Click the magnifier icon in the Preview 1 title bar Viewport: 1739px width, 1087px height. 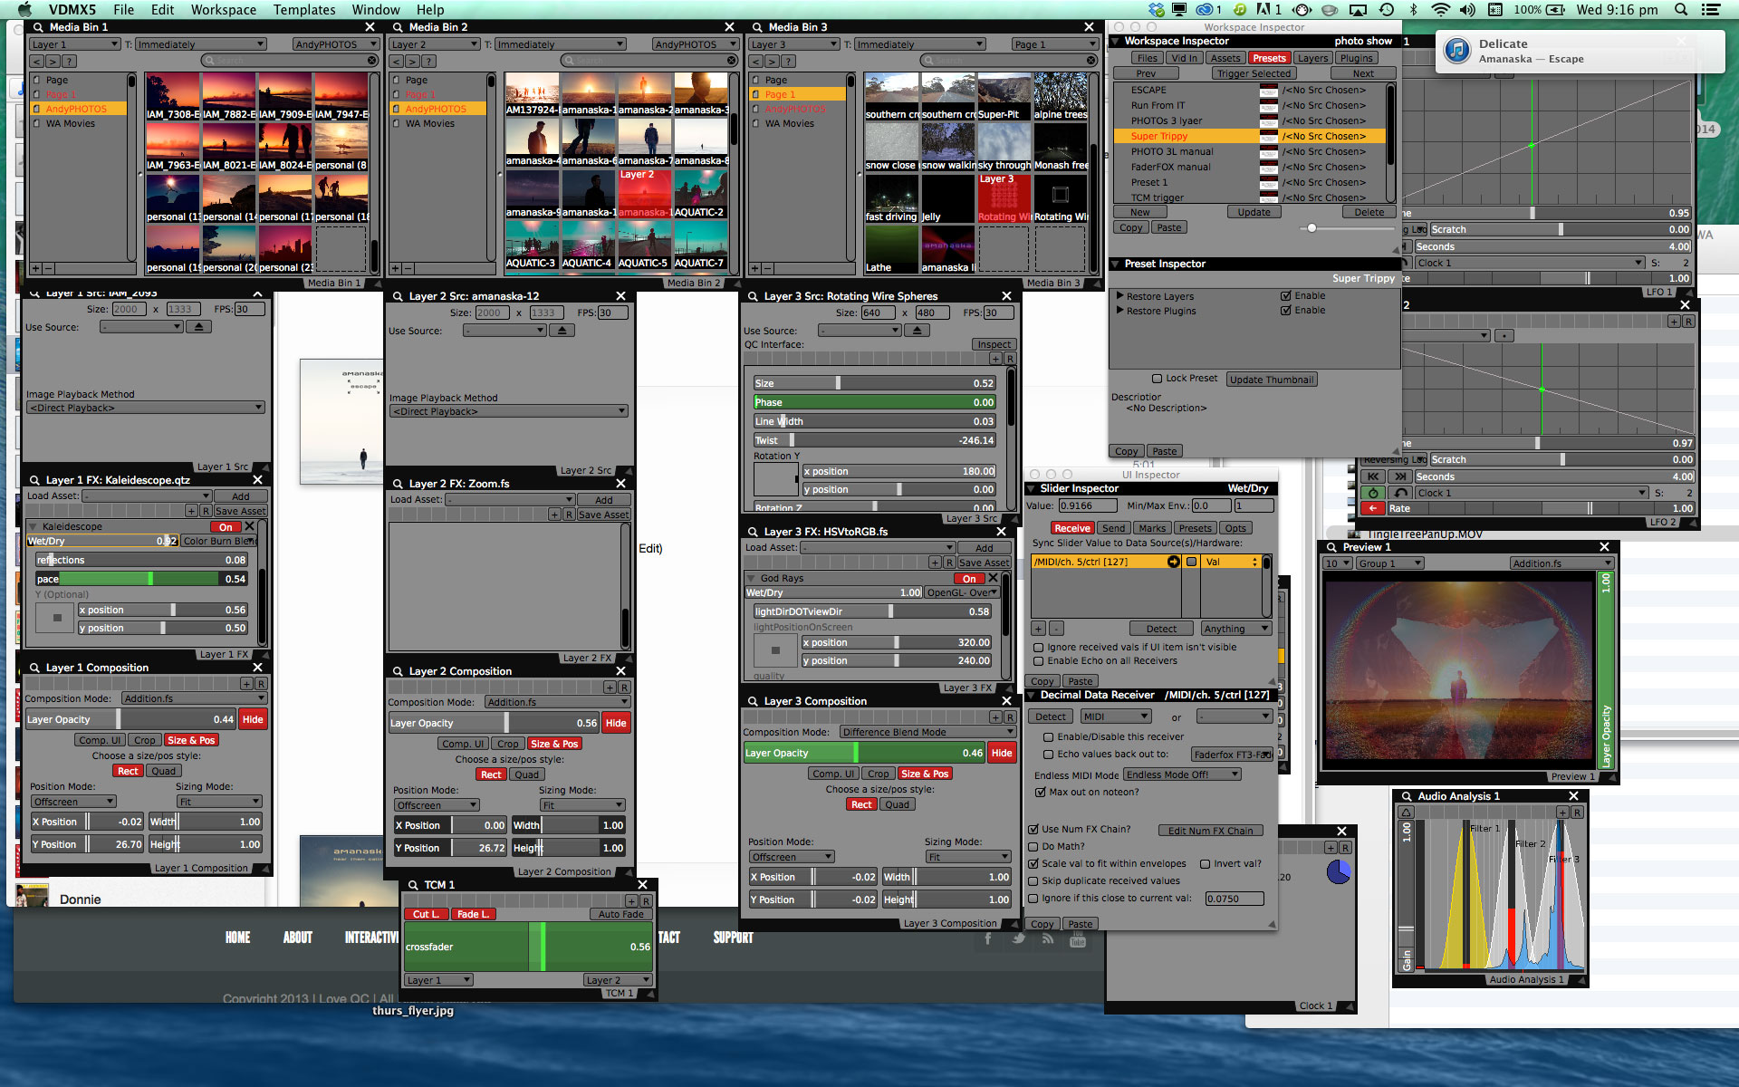1331,547
